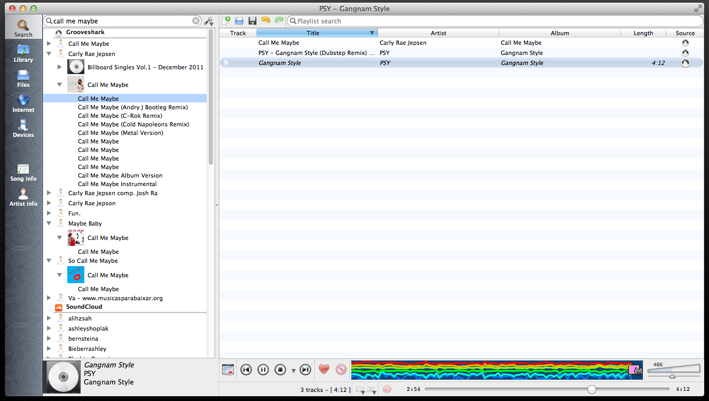Viewport: 709px width, 401px height.
Task: Collapse the Carly Rae Jepsen artist entry
Action: (x=49, y=53)
